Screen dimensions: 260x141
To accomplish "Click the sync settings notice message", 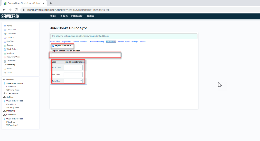I will 80,36.
